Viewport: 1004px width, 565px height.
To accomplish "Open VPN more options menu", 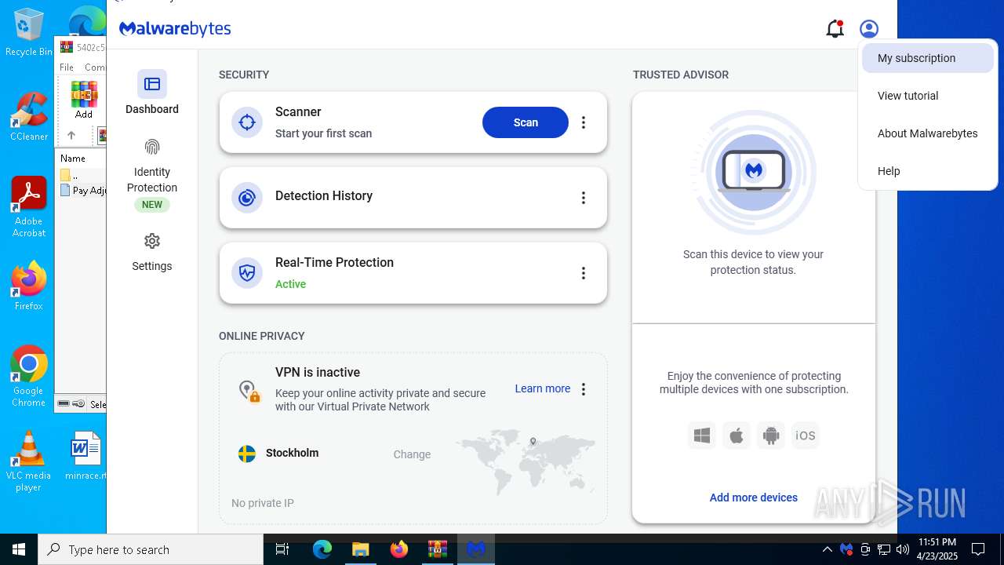I will click(x=583, y=389).
